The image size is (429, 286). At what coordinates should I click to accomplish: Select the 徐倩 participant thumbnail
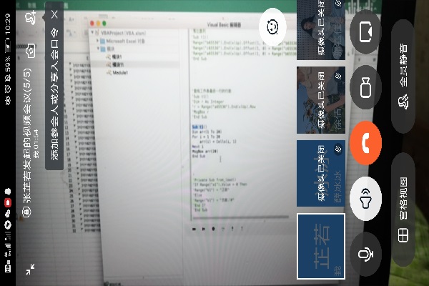coord(321,101)
